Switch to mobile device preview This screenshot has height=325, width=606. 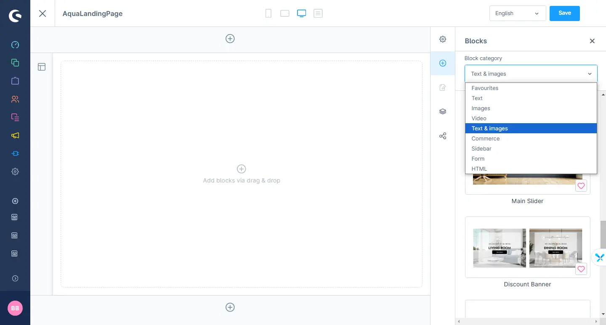tap(268, 13)
